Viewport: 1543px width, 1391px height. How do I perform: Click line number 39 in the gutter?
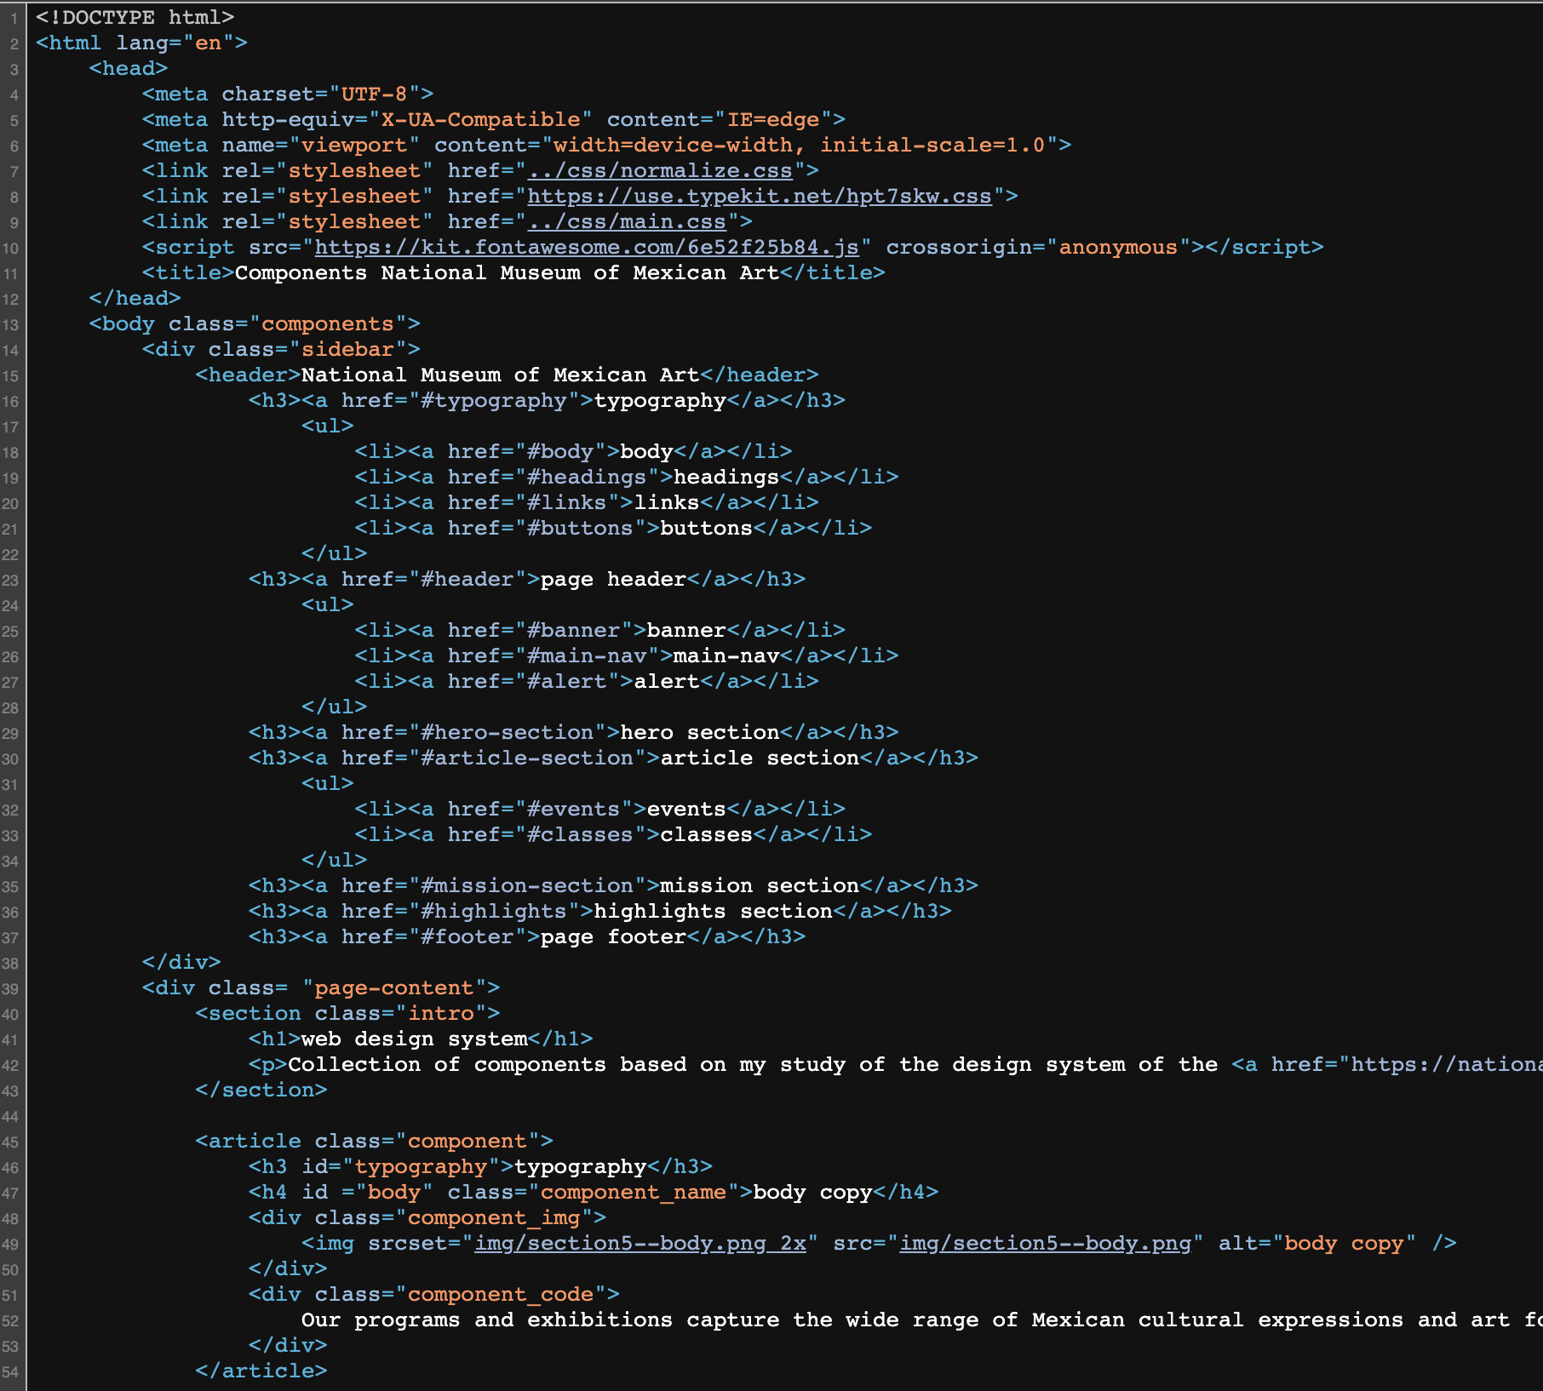click(10, 988)
